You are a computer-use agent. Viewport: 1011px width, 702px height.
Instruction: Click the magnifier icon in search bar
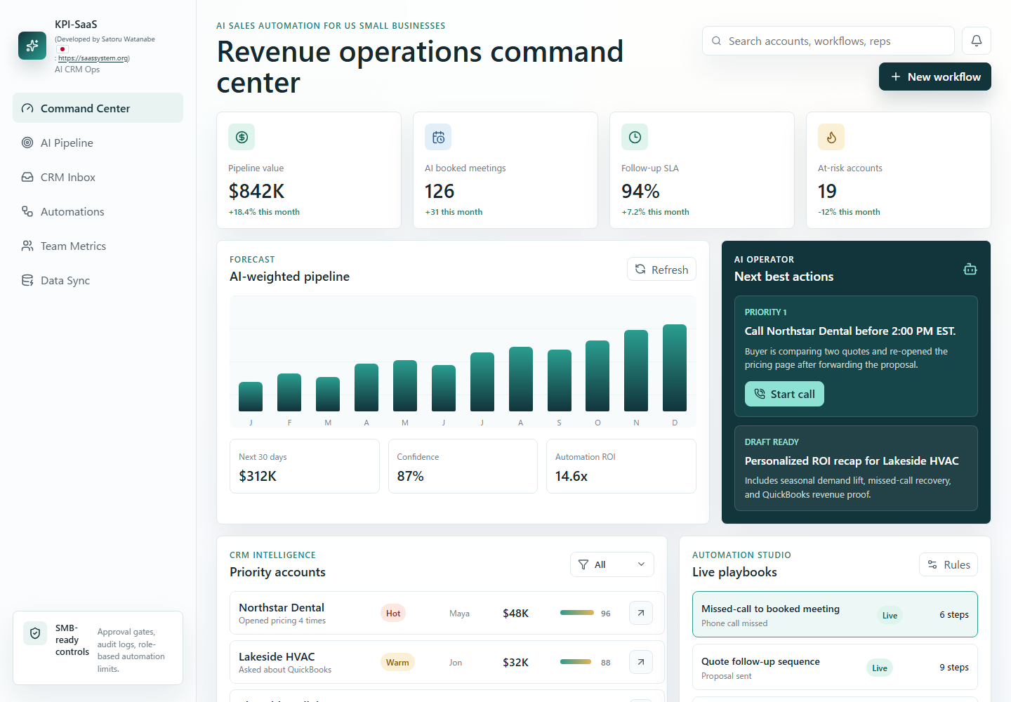tap(716, 41)
